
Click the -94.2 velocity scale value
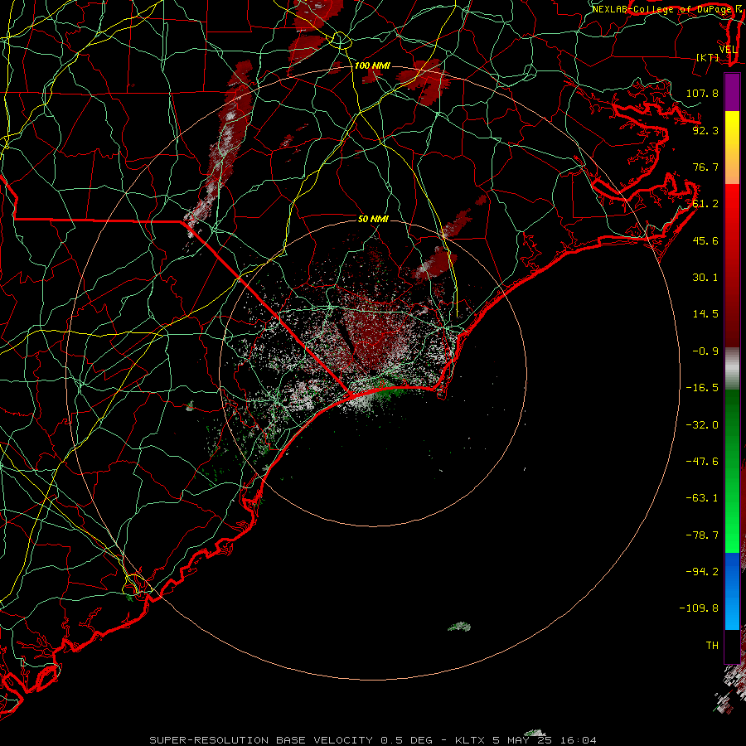click(702, 572)
